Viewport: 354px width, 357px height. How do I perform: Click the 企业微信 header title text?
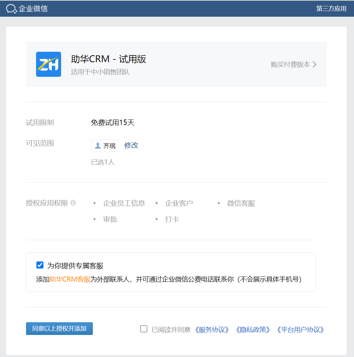pyautogui.click(x=33, y=9)
